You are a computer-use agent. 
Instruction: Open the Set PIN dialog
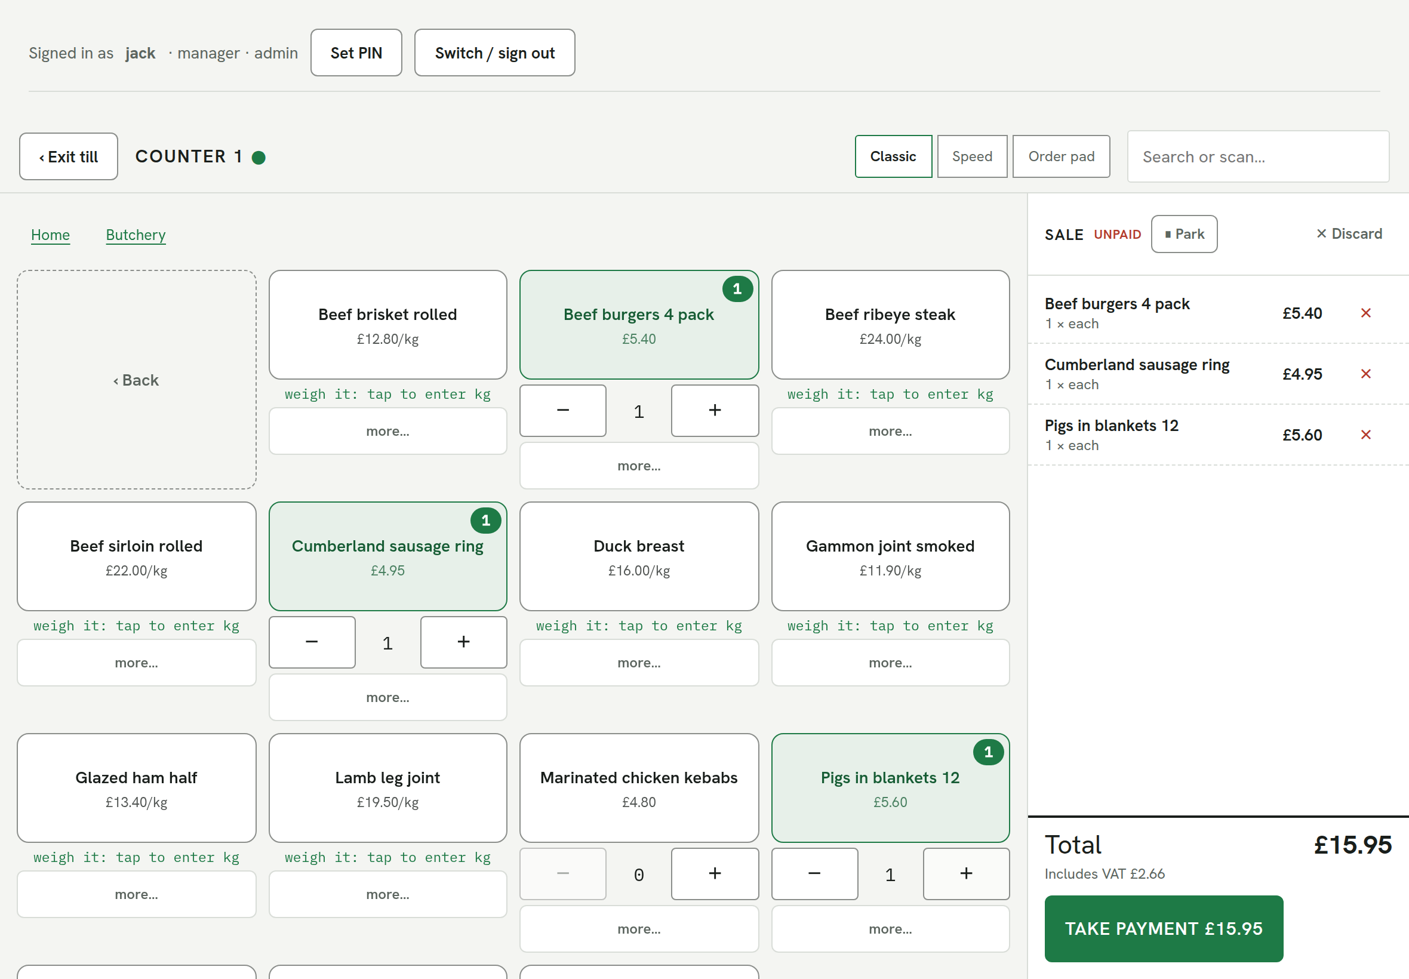coord(356,53)
